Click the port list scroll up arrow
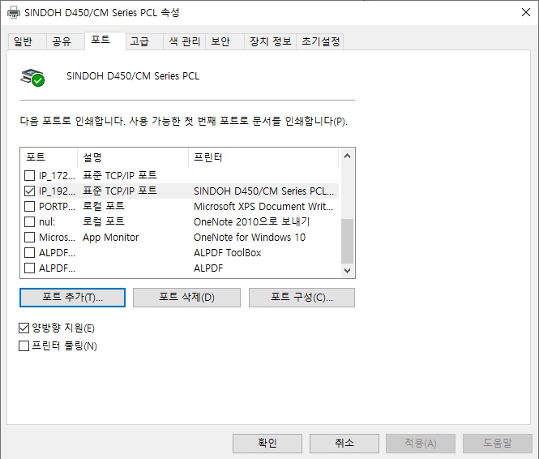Screen dimensions: 539x459 (347, 156)
